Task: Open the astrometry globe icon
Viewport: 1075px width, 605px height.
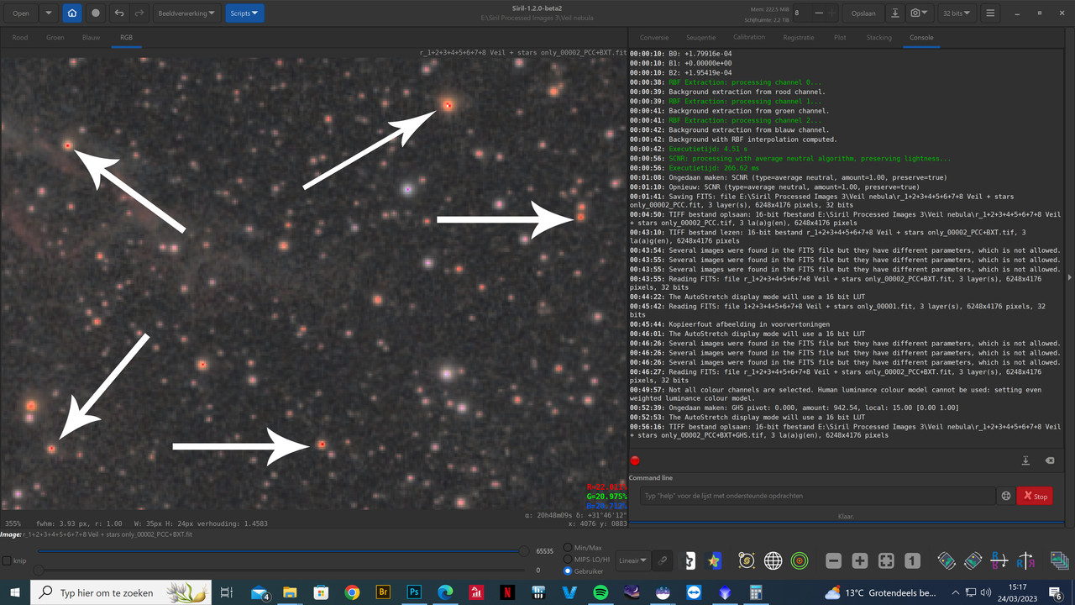Action: point(773,561)
